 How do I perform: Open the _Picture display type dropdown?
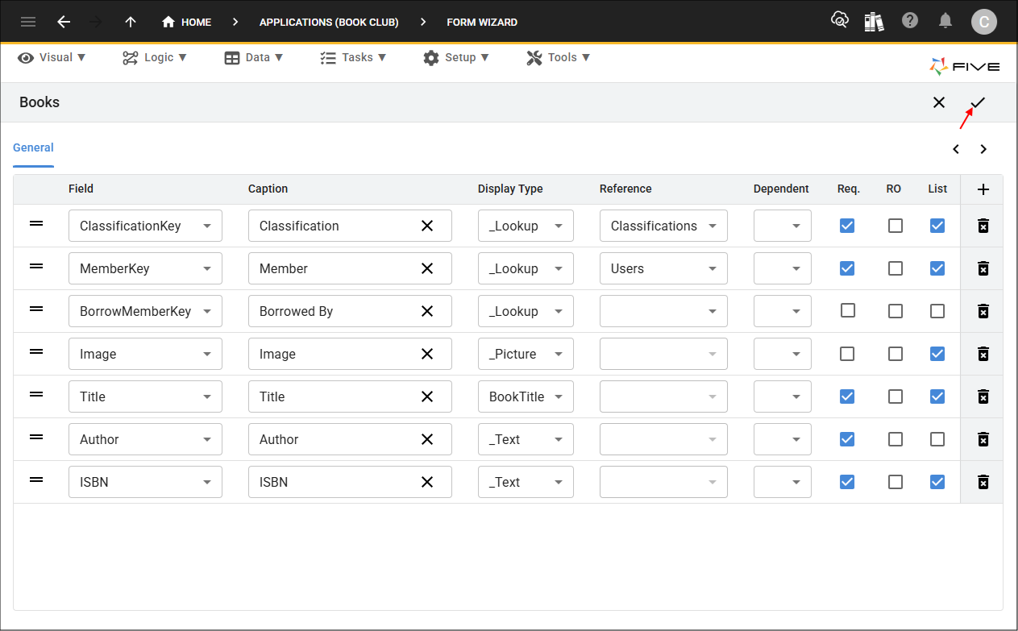click(x=526, y=354)
